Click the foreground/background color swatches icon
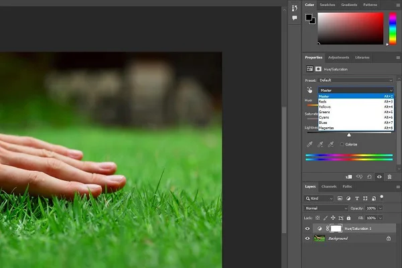Image resolution: width=402 pixels, height=268 pixels. point(310,19)
